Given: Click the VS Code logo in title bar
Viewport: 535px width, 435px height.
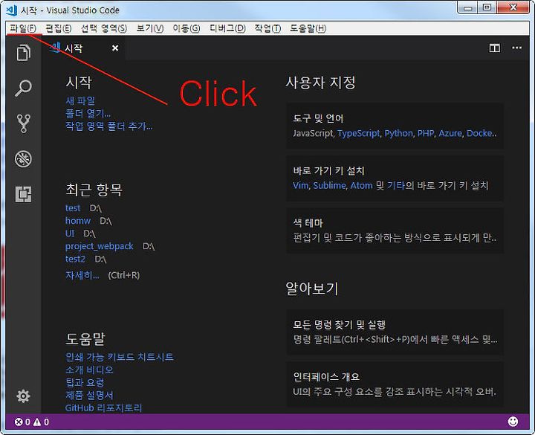Looking at the screenshot, I should (12, 10).
